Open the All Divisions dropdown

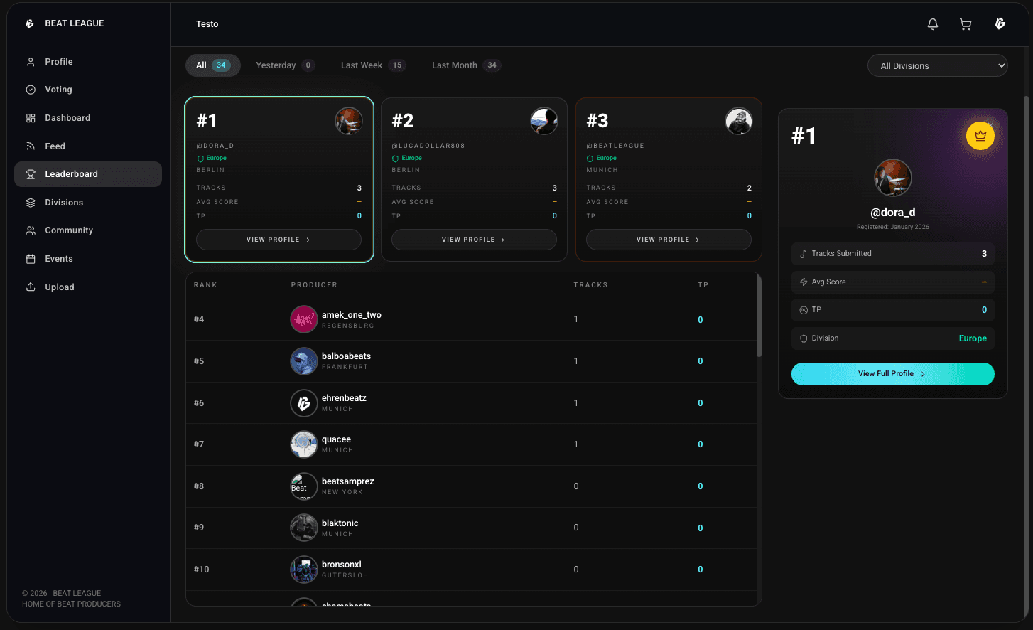point(937,65)
